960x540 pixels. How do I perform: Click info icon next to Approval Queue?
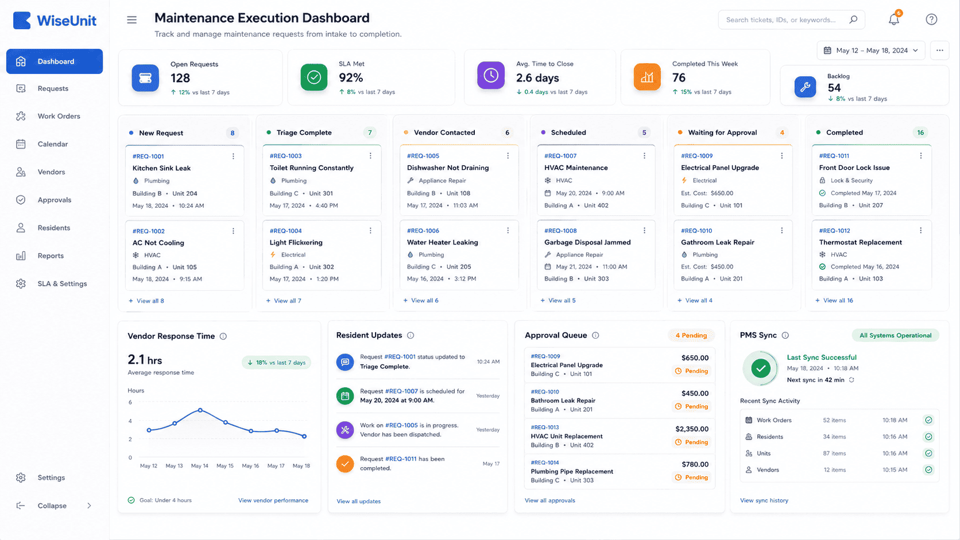pos(595,335)
